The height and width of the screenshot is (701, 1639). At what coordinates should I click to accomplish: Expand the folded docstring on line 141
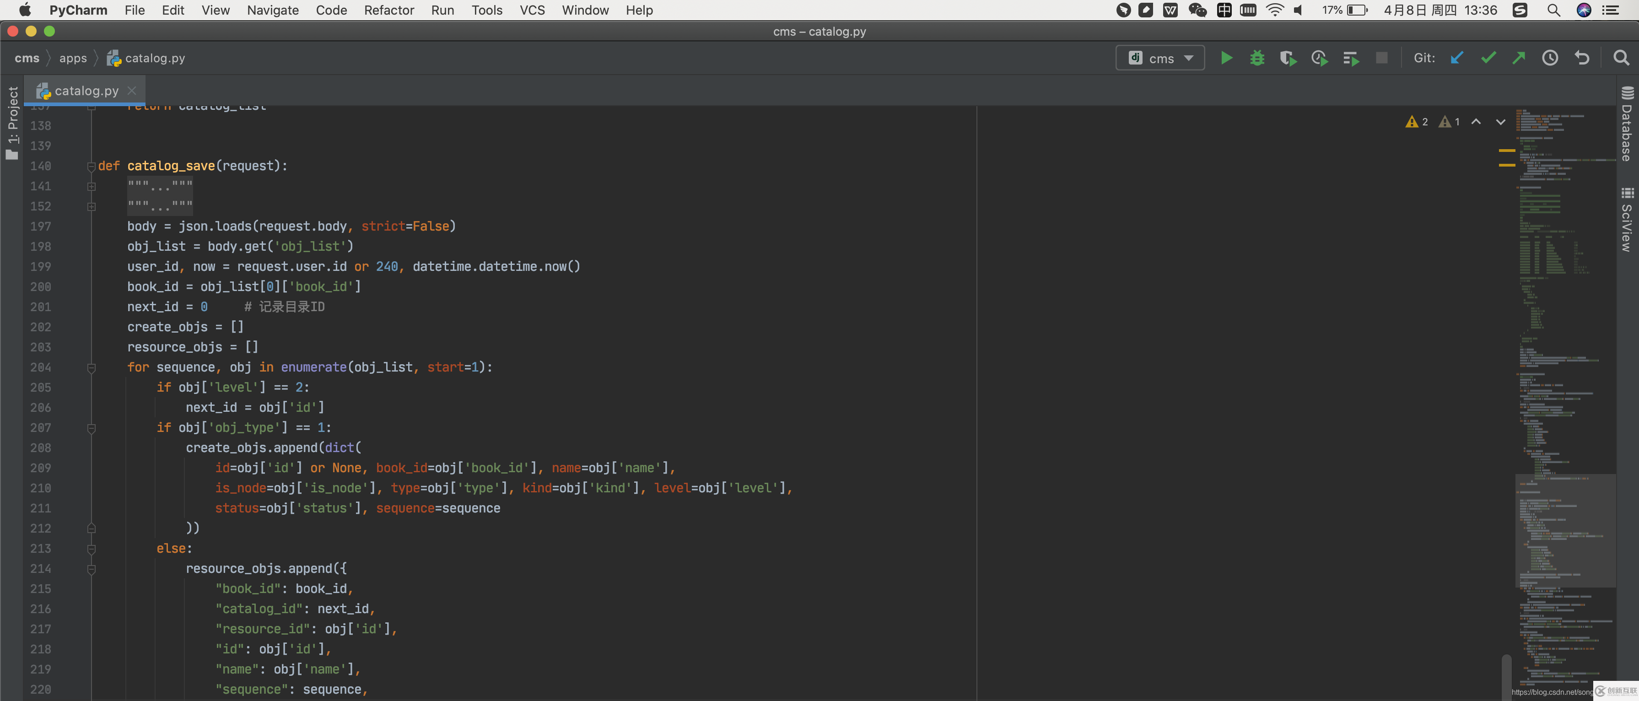(91, 186)
